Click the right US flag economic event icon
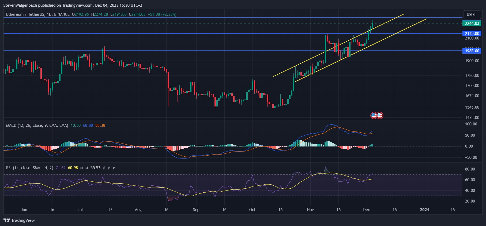Image resolution: width=486 pixels, height=226 pixels. (x=380, y=115)
